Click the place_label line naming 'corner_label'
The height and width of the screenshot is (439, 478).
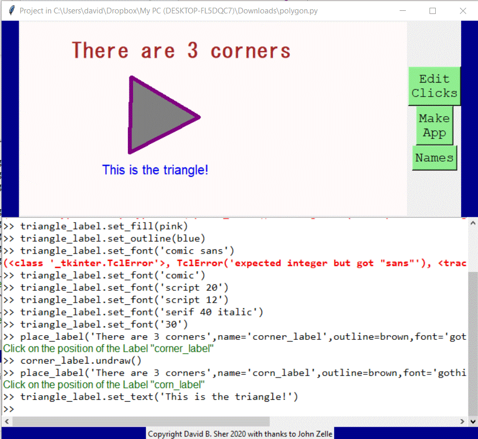click(235, 336)
